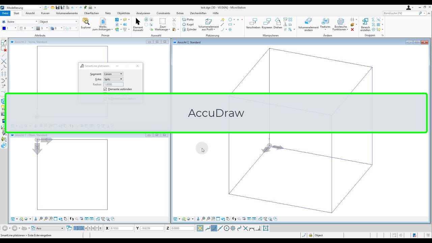Viewport: 432px width, 243px height.
Task: Activate the Zaun Werkzeuge fence tool
Action: click(x=162, y=25)
